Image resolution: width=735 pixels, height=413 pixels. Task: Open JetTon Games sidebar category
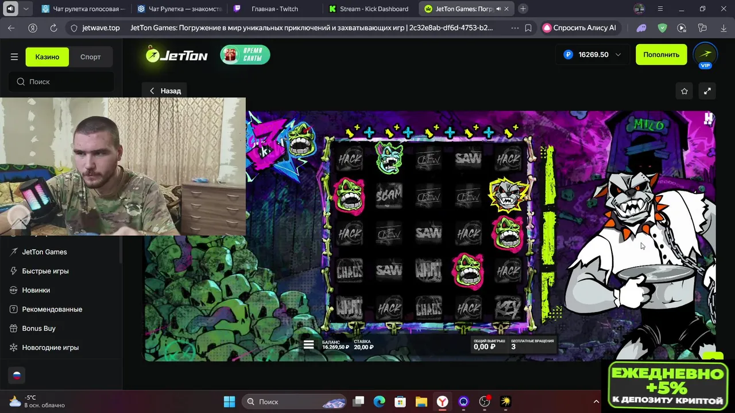pos(44,252)
